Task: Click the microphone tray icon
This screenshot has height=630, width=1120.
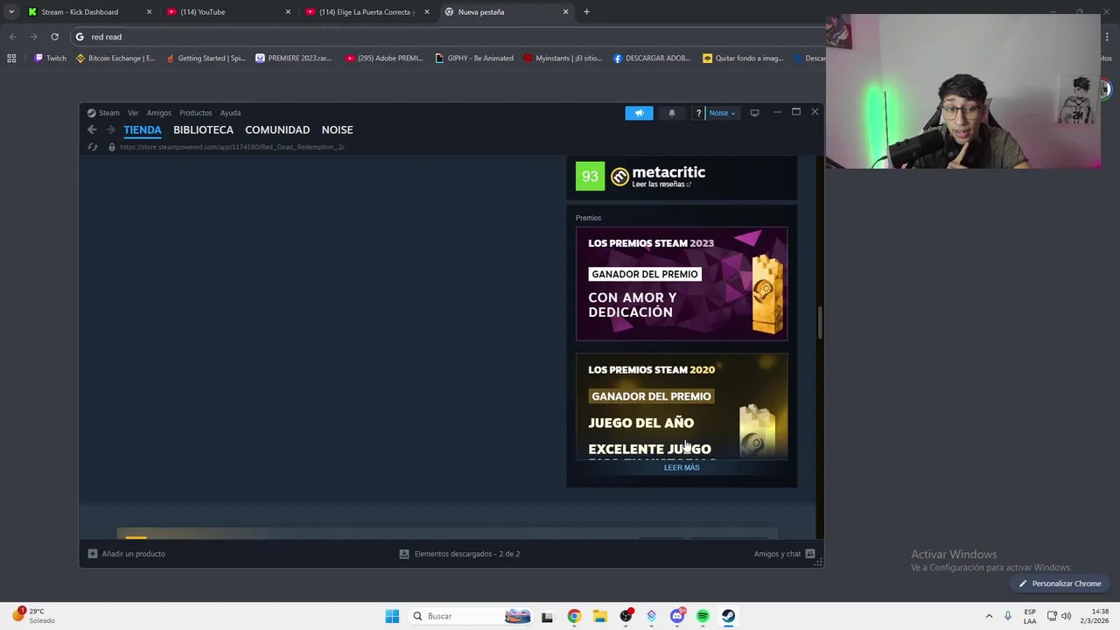Action: click(1008, 616)
